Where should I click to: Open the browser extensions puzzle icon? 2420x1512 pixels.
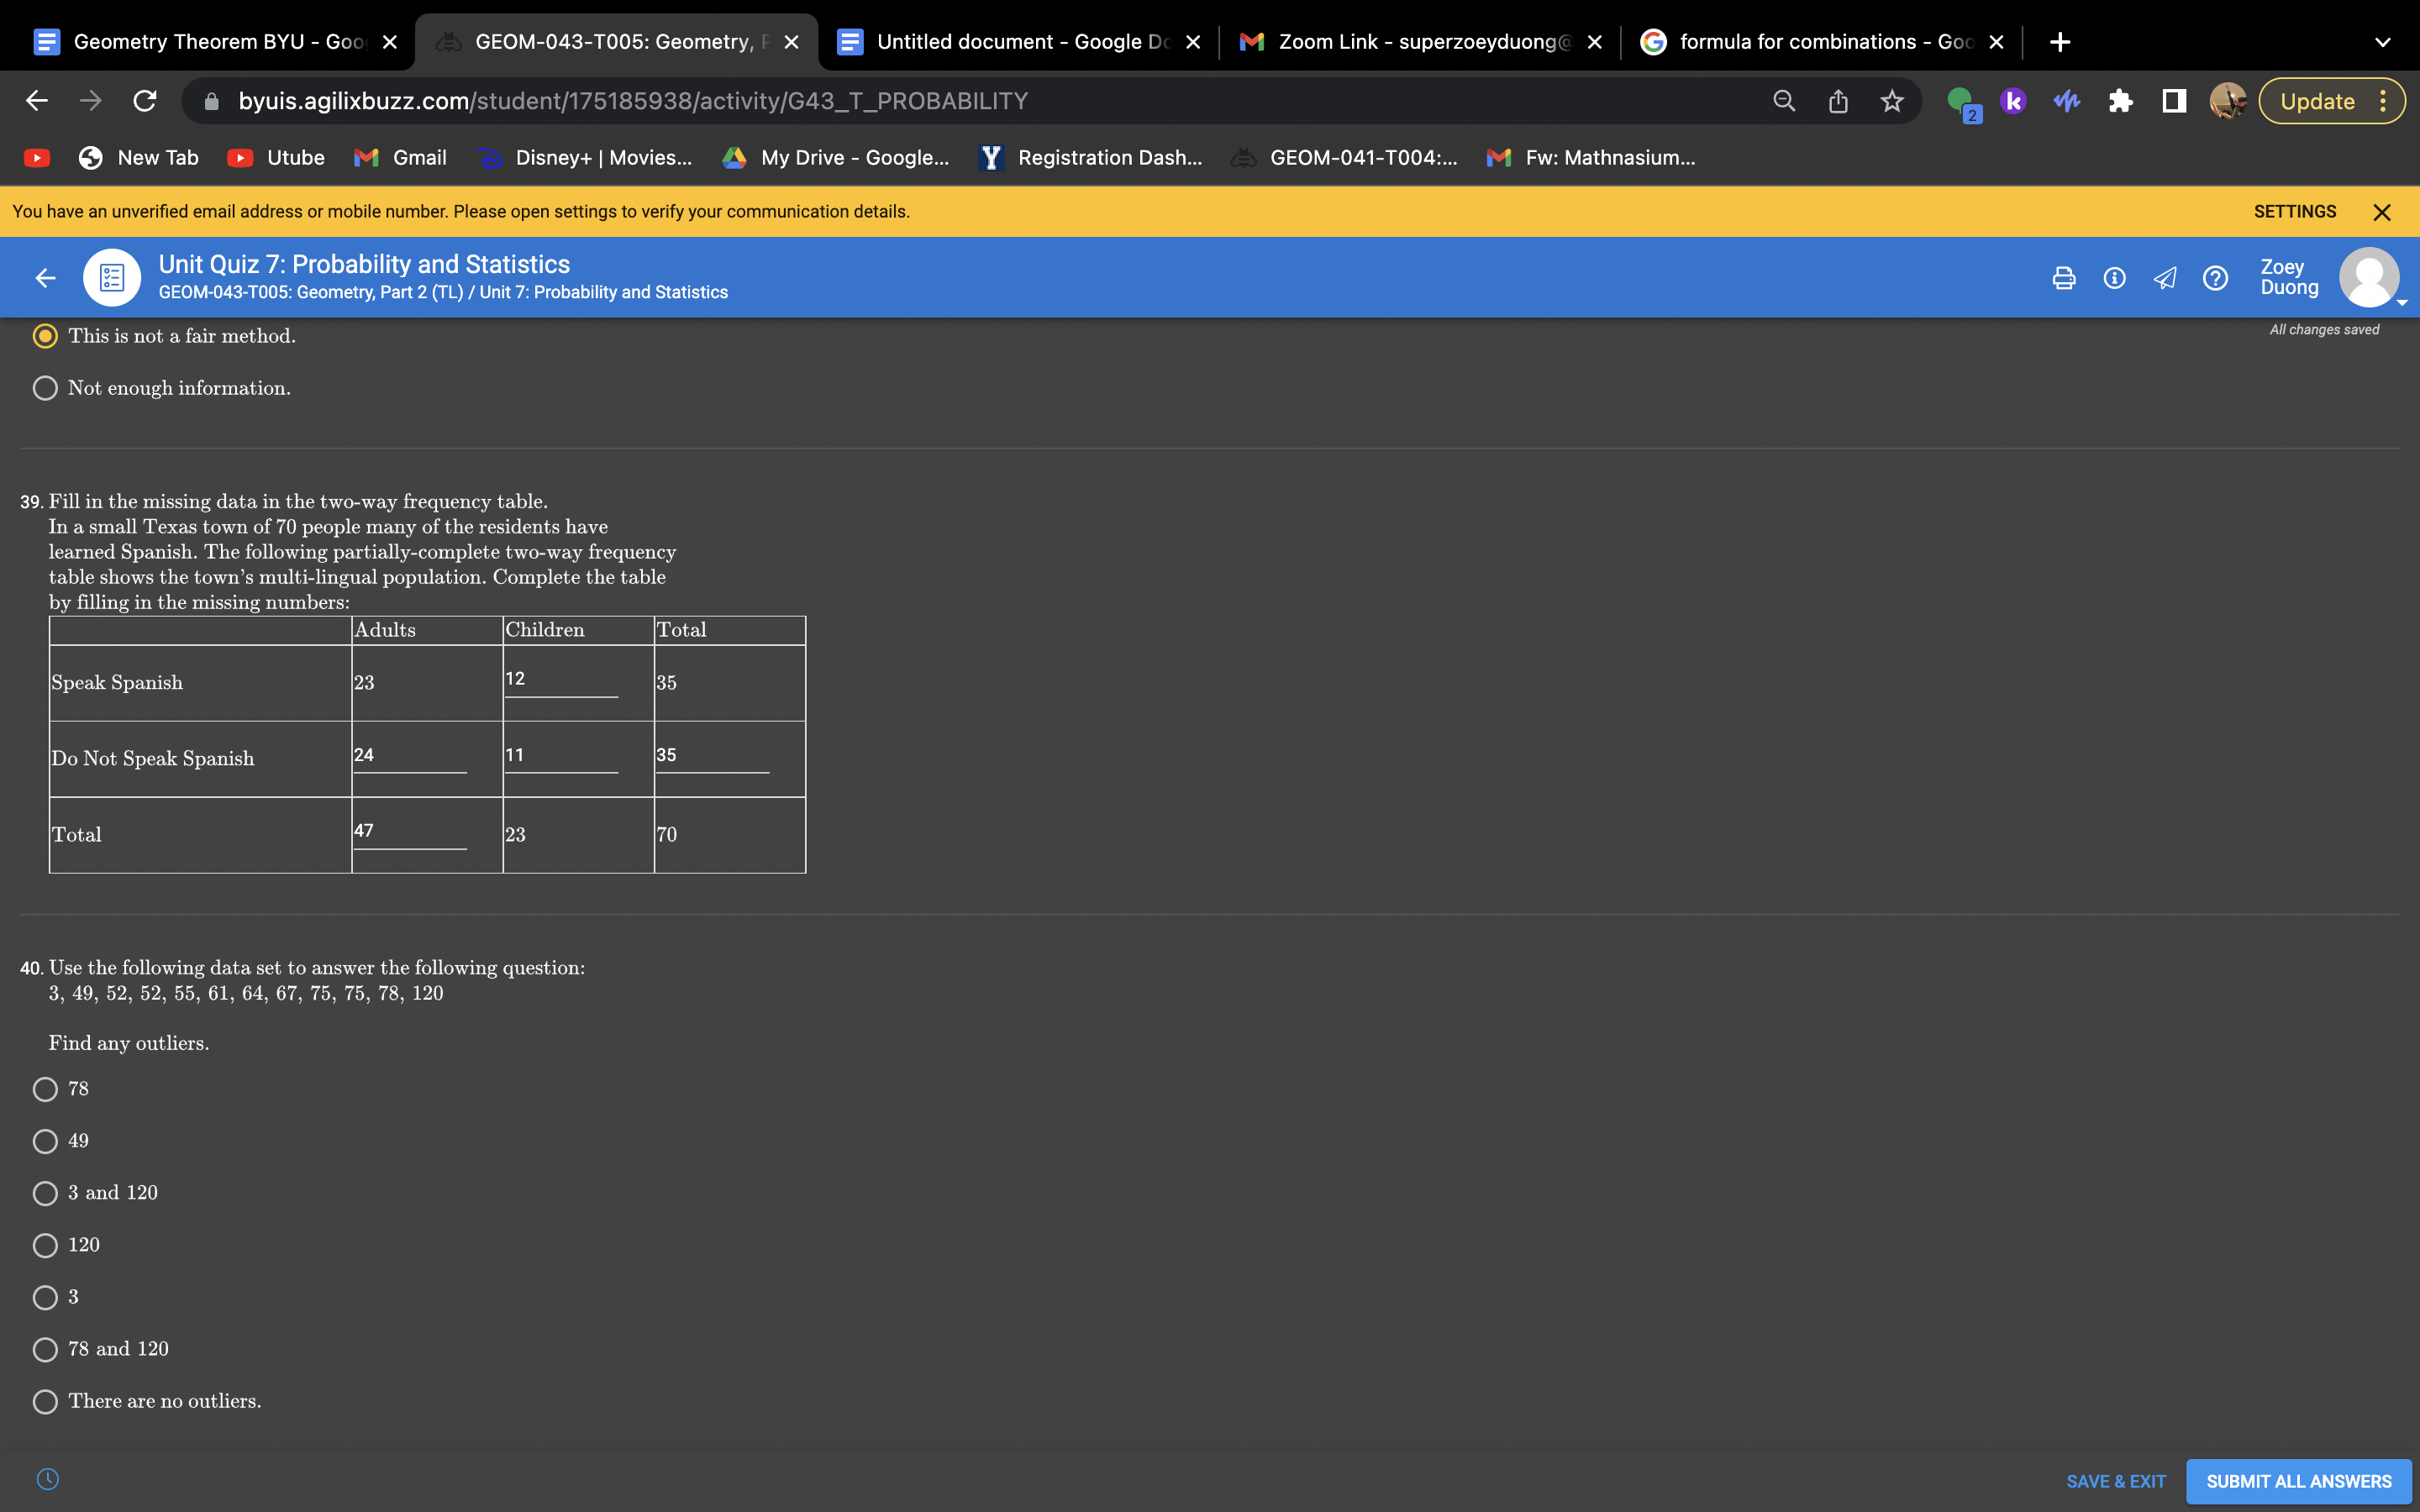click(2120, 101)
